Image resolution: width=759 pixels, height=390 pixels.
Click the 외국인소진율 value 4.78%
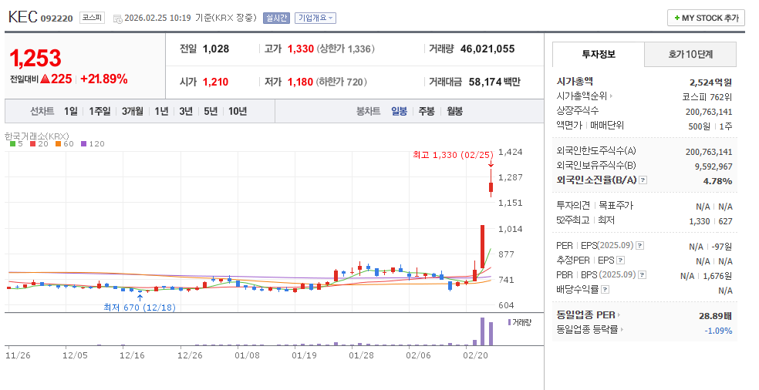point(717,181)
